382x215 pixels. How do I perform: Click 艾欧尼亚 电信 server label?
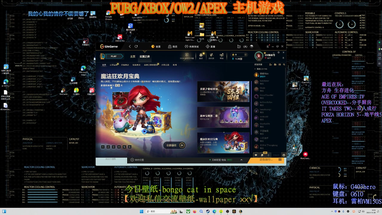pos(219,160)
